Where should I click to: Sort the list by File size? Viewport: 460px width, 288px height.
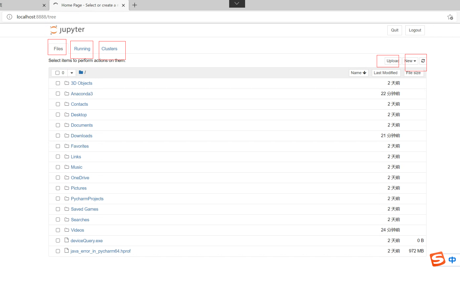[414, 73]
